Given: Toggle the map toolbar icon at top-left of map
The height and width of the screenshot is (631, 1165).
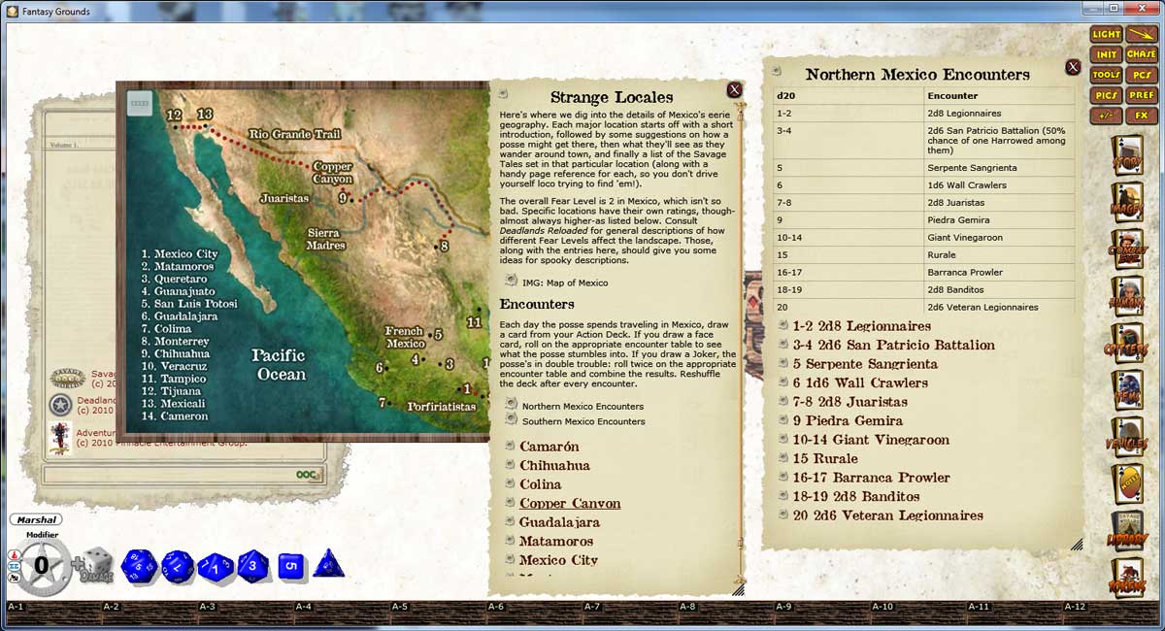Looking at the screenshot, I should tap(140, 103).
